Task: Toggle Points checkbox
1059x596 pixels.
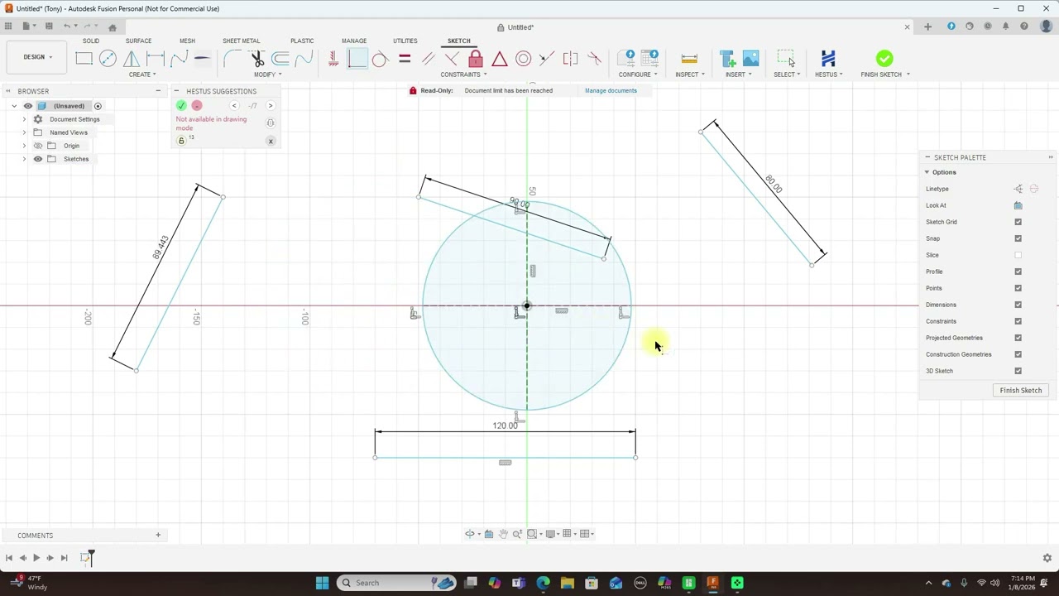Action: point(1018,288)
